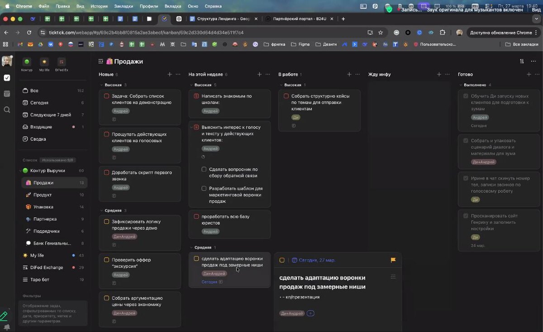Click the browser address bar URL
Image resolution: width=543 pixels, height=332 pixels.
pyautogui.click(x=146, y=33)
